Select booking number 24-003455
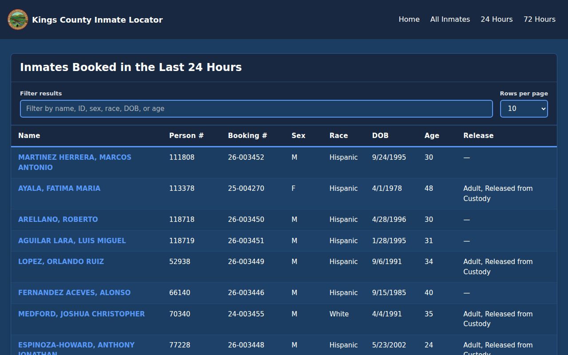Viewport: 568px width, 355px height. pyautogui.click(x=246, y=314)
